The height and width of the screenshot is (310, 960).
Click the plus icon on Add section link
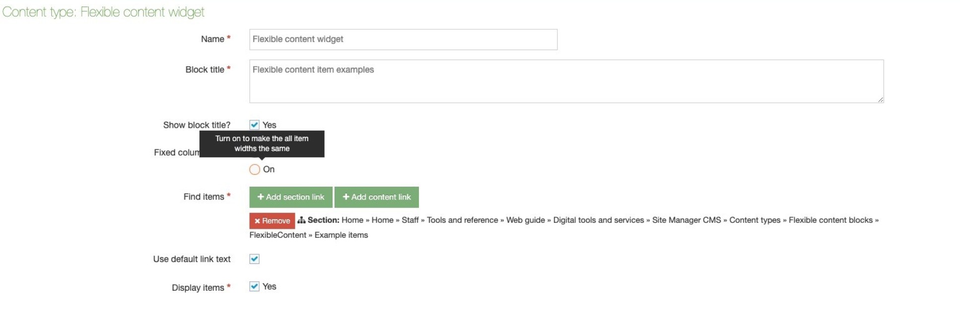coord(261,197)
